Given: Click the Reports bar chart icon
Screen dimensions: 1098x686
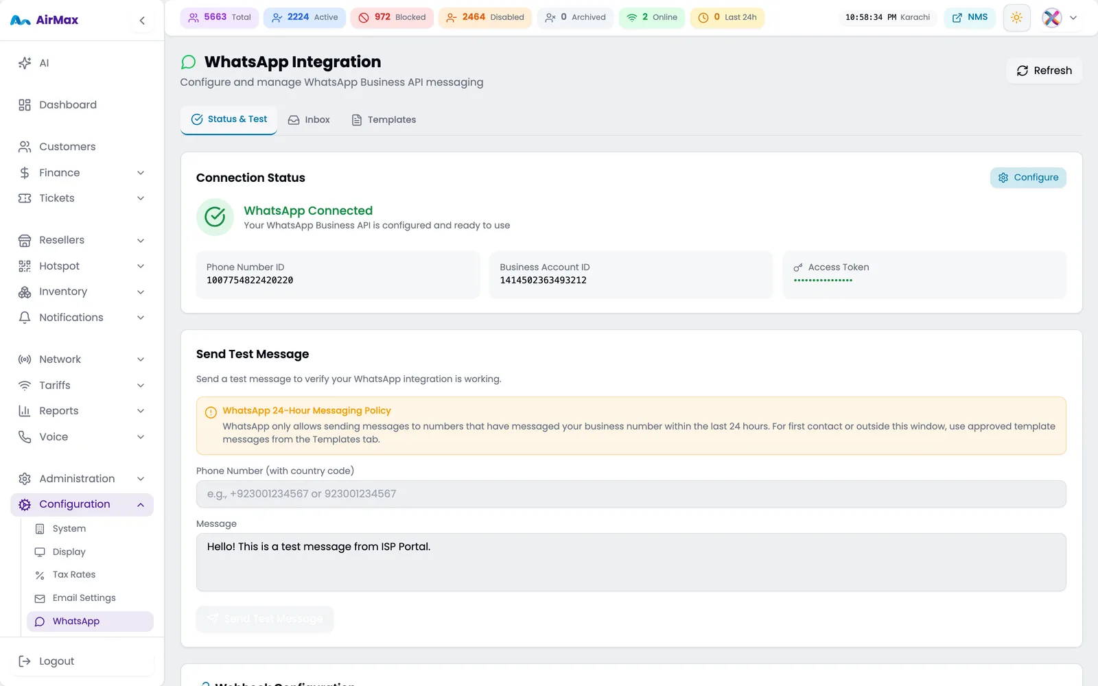Looking at the screenshot, I should tap(25, 411).
